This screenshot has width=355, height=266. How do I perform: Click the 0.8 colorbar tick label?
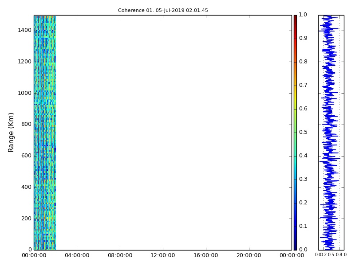pyautogui.click(x=303, y=62)
